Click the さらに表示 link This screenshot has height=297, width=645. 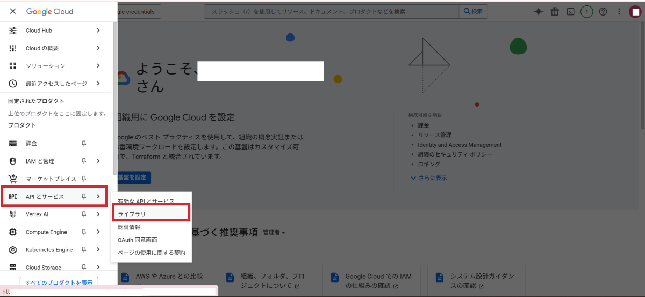tap(429, 178)
